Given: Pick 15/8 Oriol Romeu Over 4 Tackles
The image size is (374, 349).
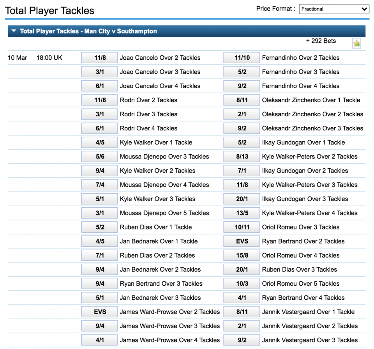Looking at the screenshot, I should pos(242,255).
